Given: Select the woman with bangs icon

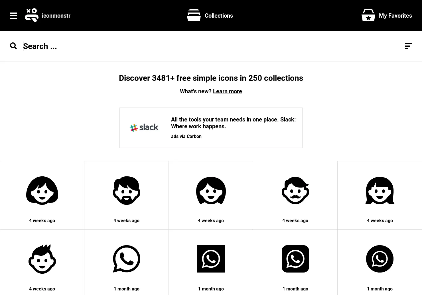Looking at the screenshot, I should tap(380, 191).
